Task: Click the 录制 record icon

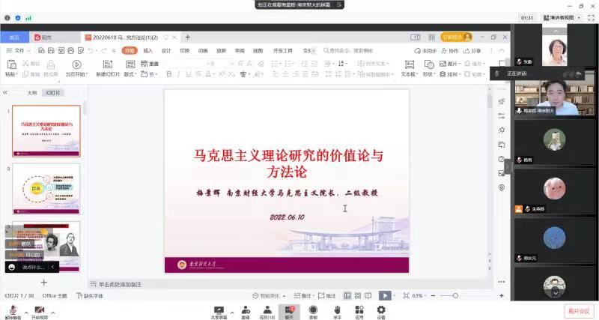Action: coord(313,310)
